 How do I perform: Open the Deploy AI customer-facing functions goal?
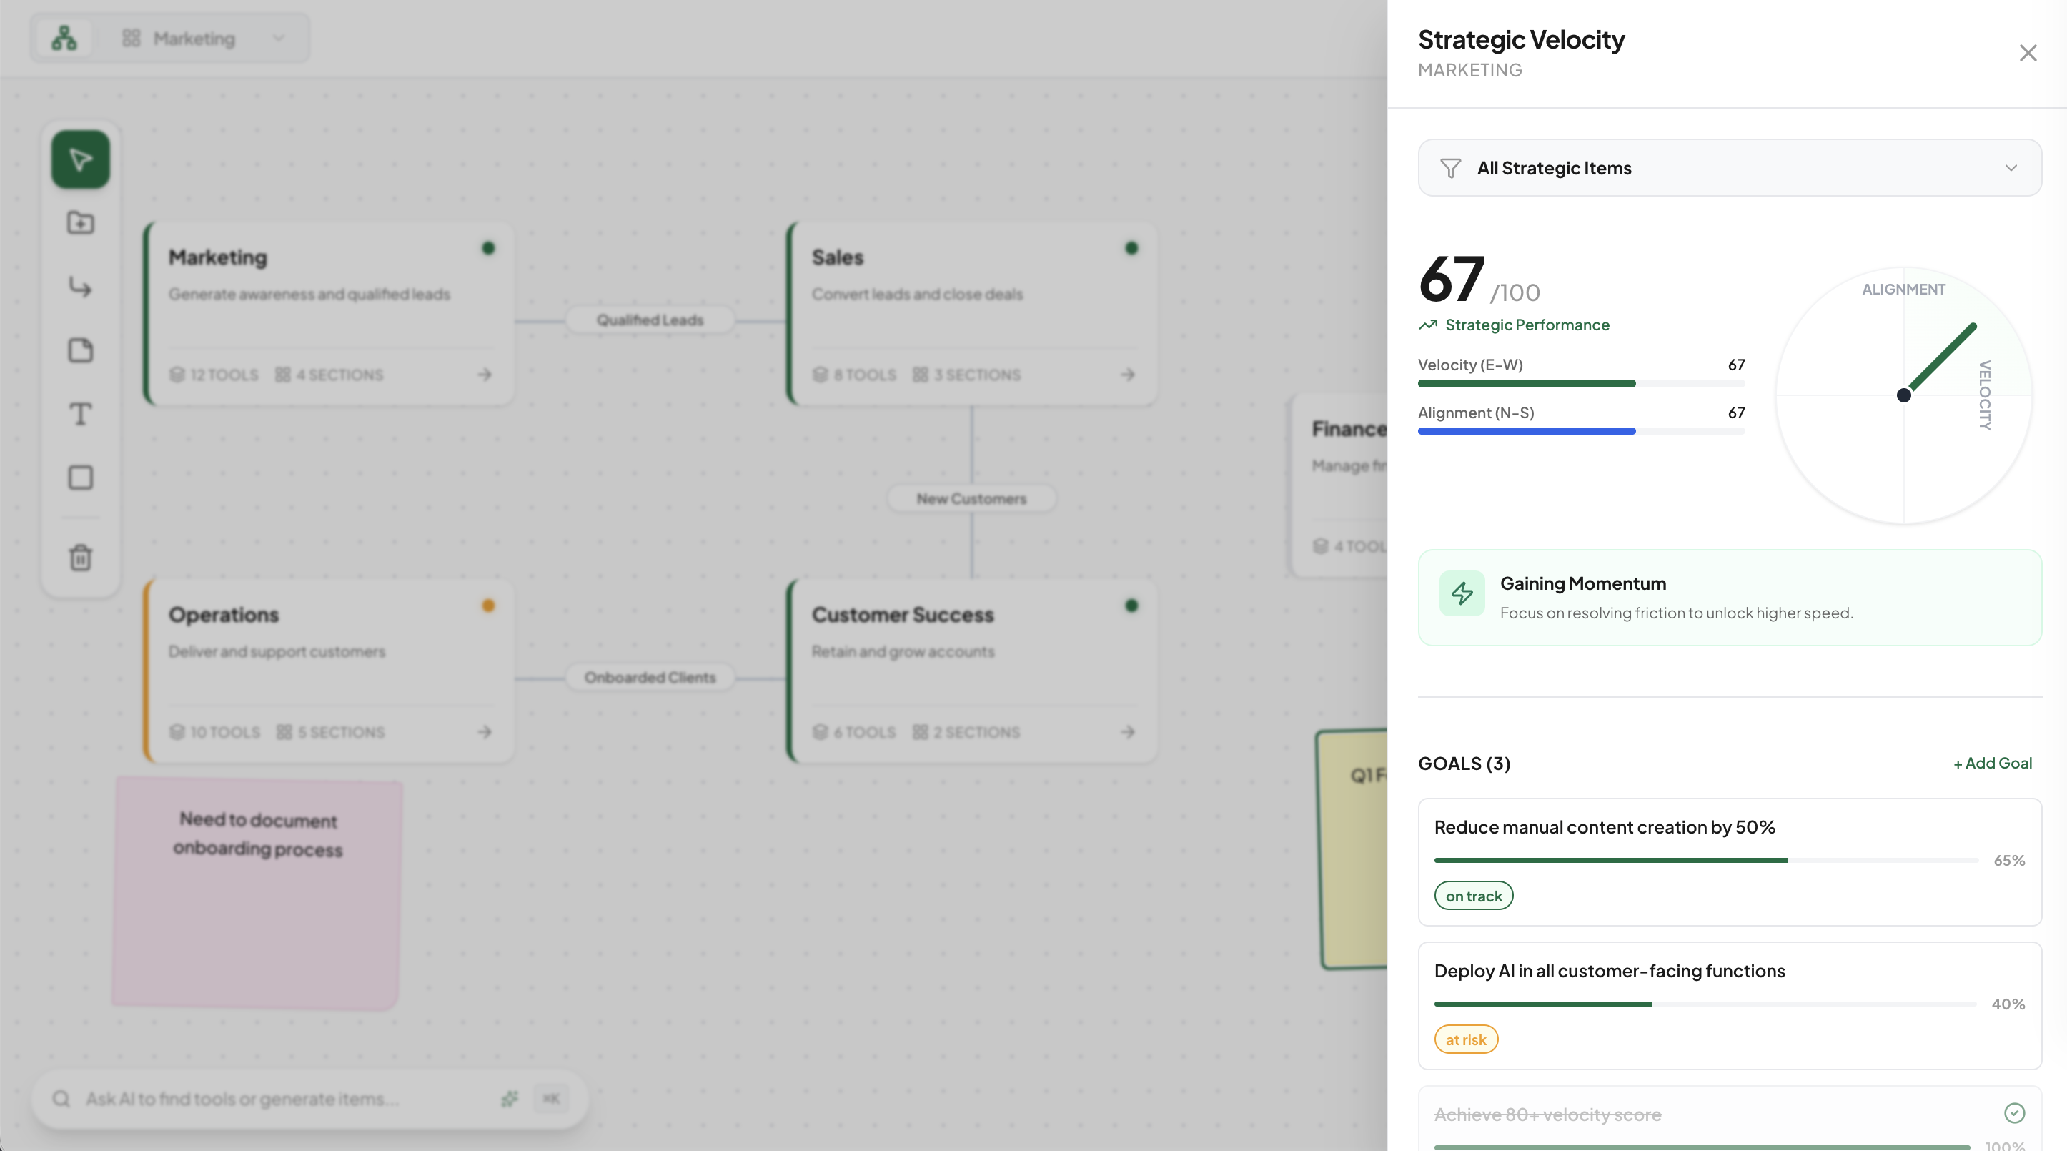1609,970
